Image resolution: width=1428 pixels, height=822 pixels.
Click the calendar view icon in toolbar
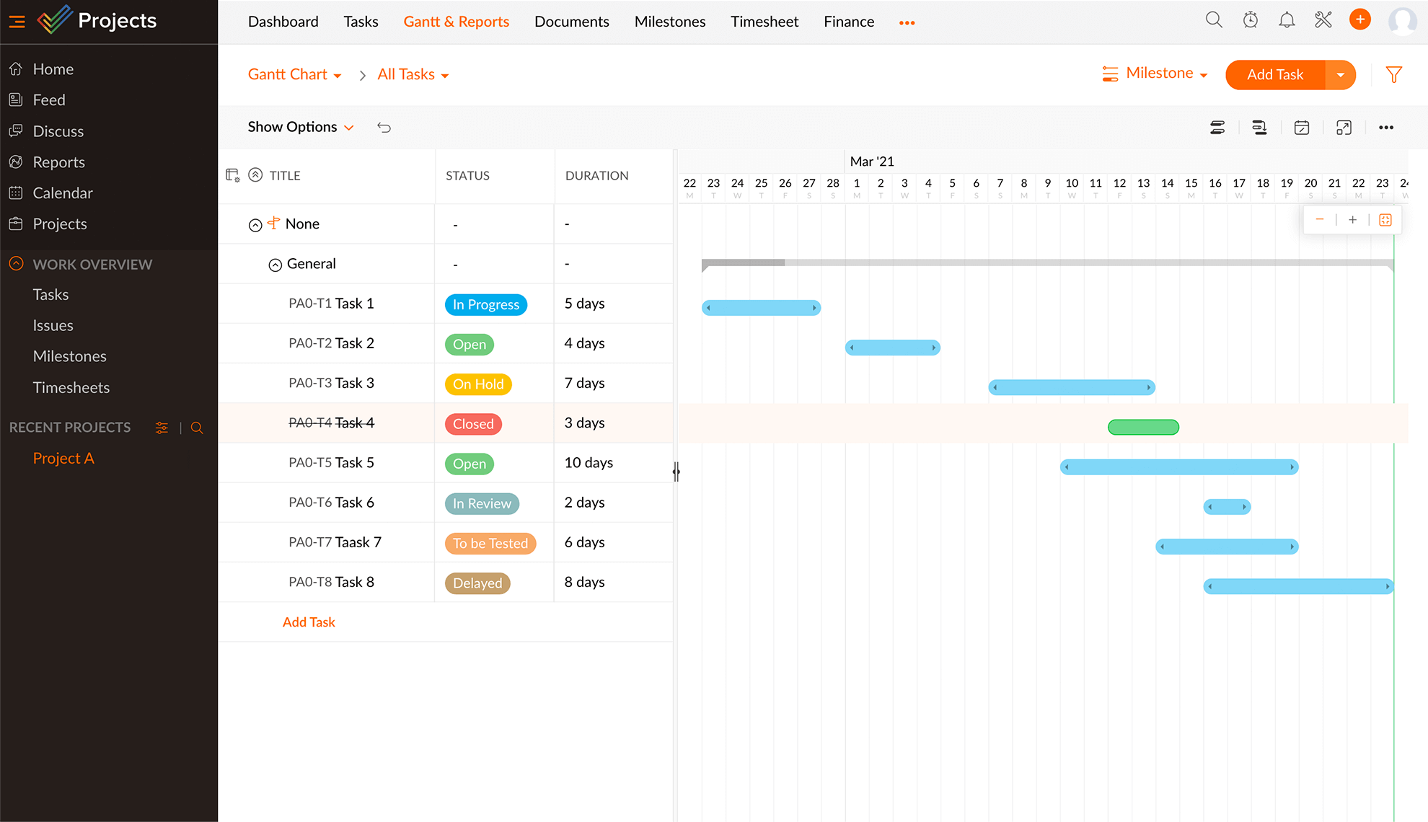point(1302,126)
